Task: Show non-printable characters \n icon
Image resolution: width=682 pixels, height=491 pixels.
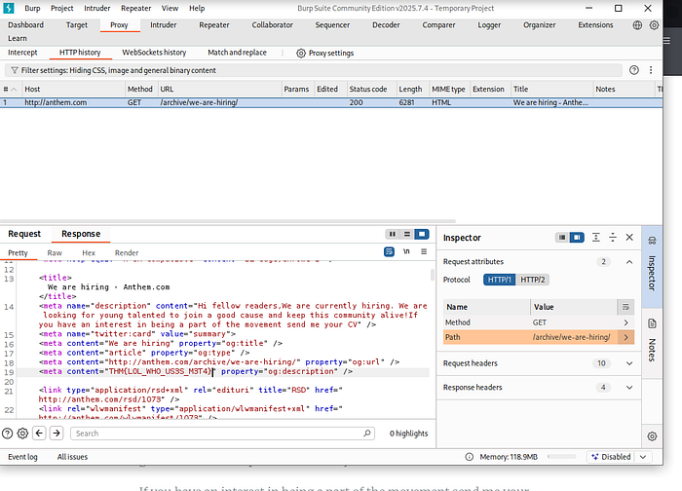Action: [406, 251]
